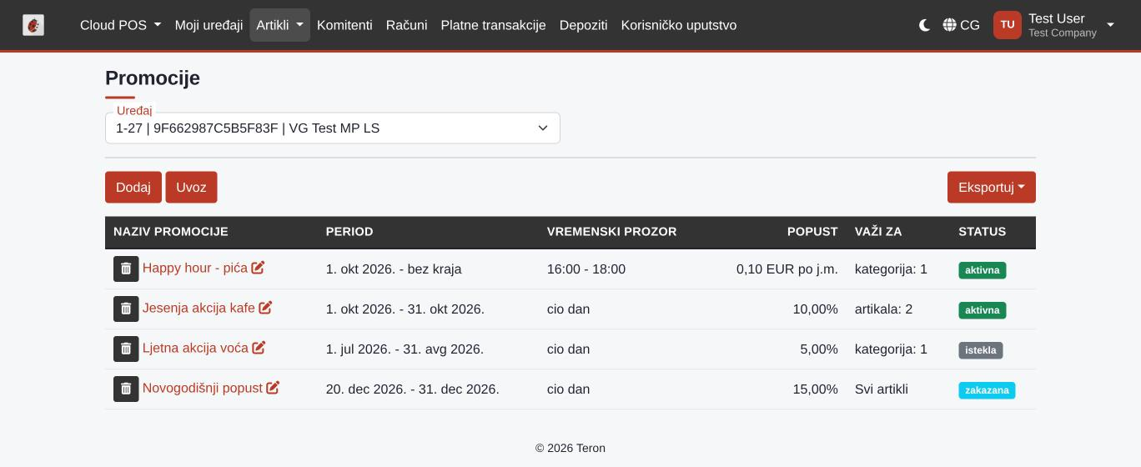Navigate to Računi
Screen dimensions: 1141x467
pos(407,25)
